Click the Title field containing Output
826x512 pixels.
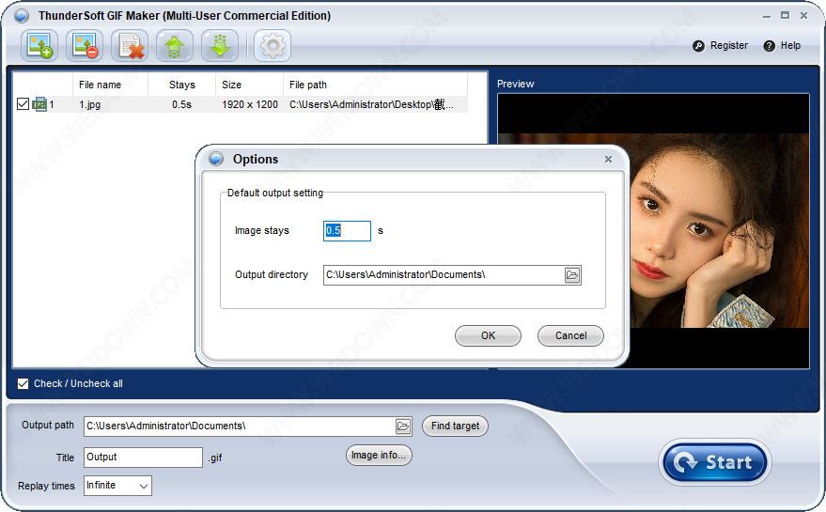[x=143, y=458]
